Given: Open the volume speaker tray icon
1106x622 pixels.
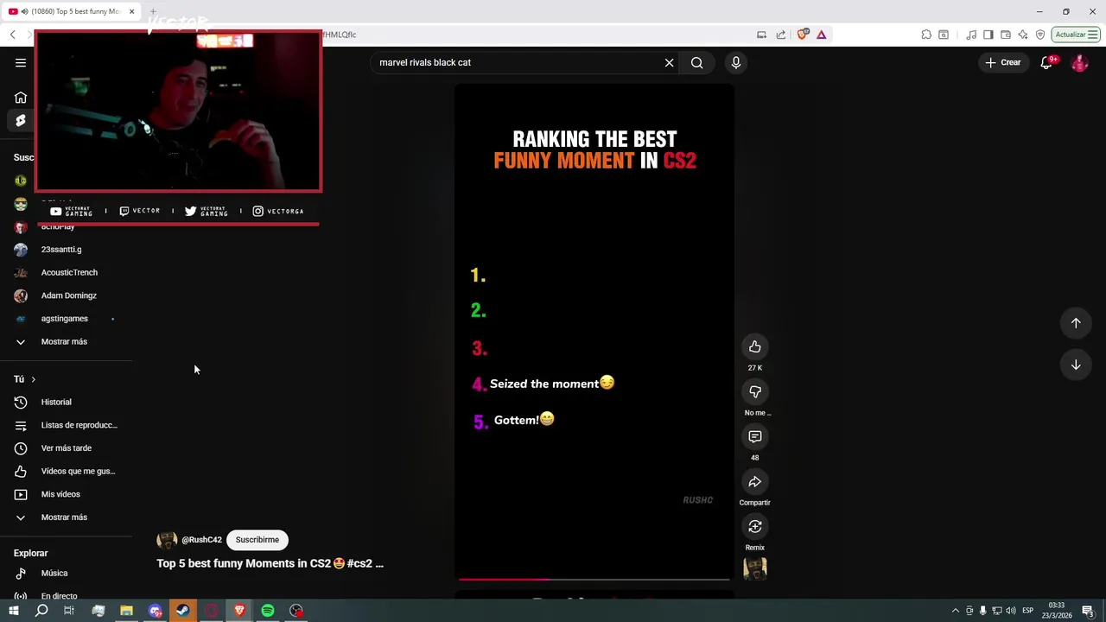Looking at the screenshot, I should click(1010, 611).
